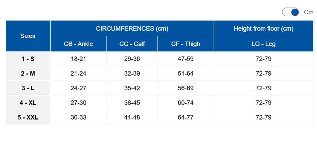Click the 1 - S size row label
Screen dimensions: 317x144
28,59
